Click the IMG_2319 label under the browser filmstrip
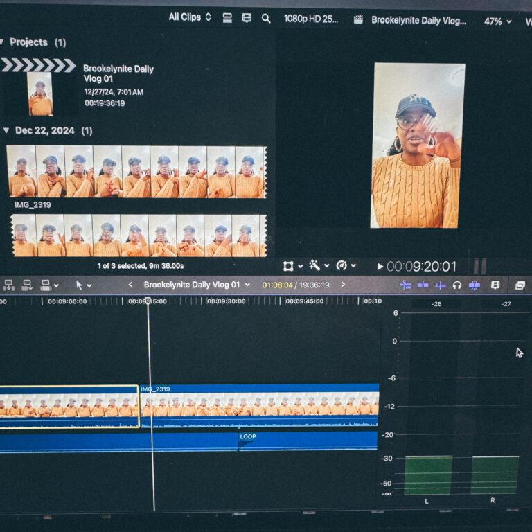The image size is (532, 532). point(33,205)
